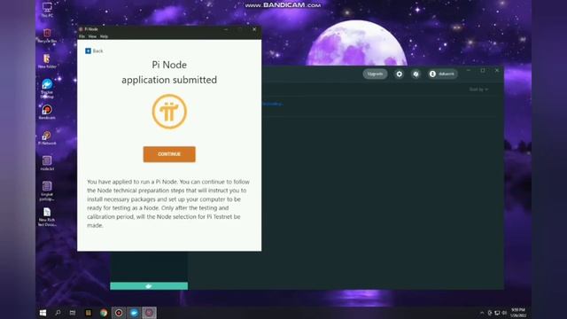Open Docker settings gear icon
Screen dimensions: 567x319
point(400,74)
